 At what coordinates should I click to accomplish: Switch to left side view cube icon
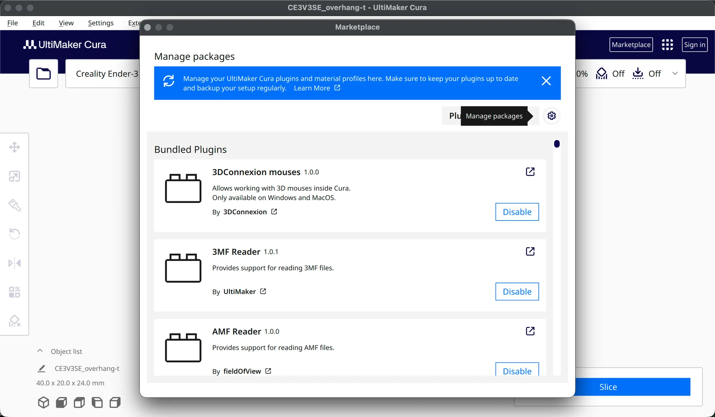coord(97,402)
